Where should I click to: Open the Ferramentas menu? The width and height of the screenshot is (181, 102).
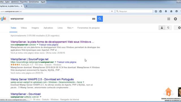34,2
